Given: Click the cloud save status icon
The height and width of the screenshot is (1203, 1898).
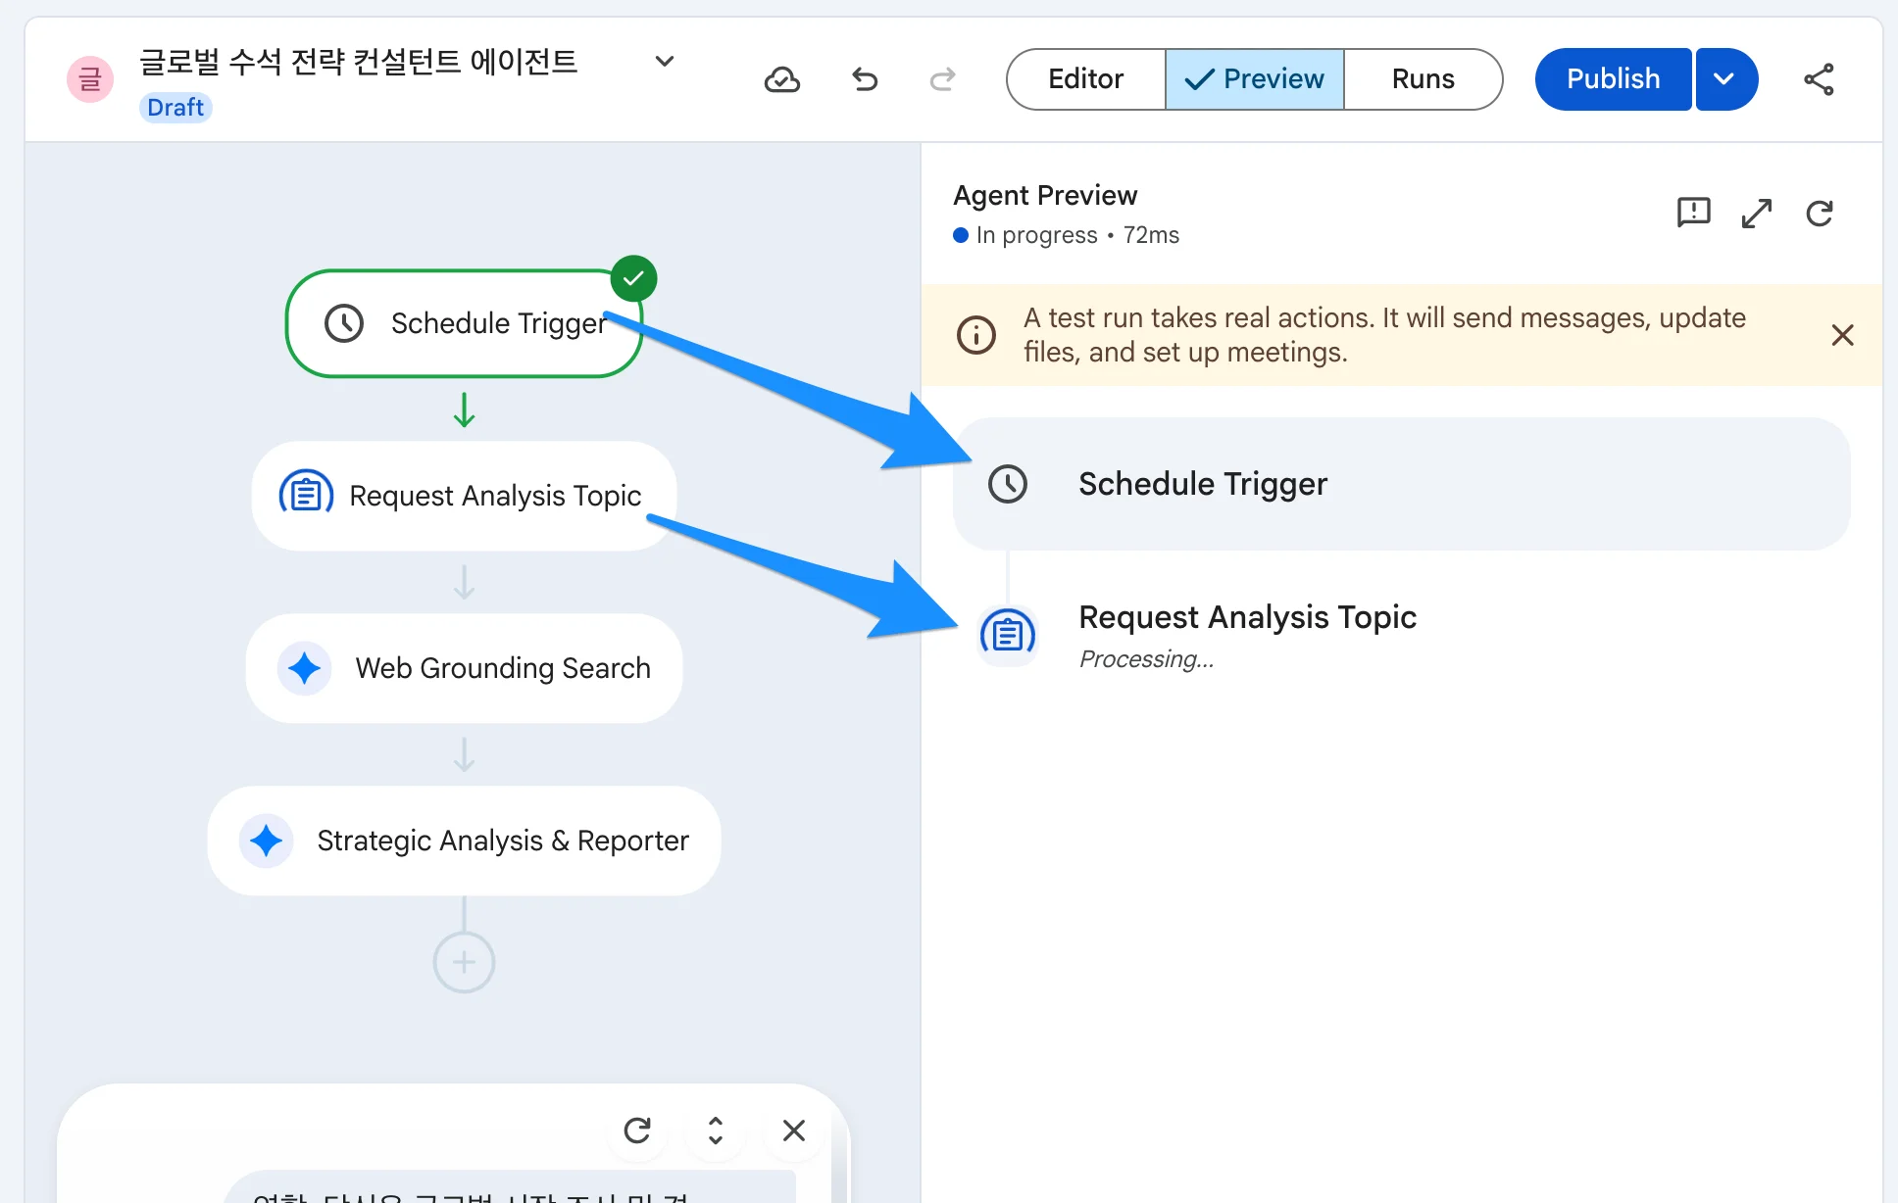Looking at the screenshot, I should click(781, 79).
